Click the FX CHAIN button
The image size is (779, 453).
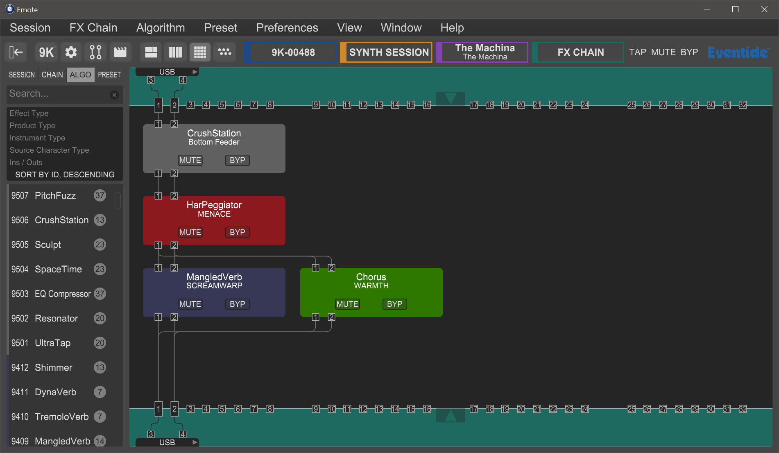click(x=579, y=52)
